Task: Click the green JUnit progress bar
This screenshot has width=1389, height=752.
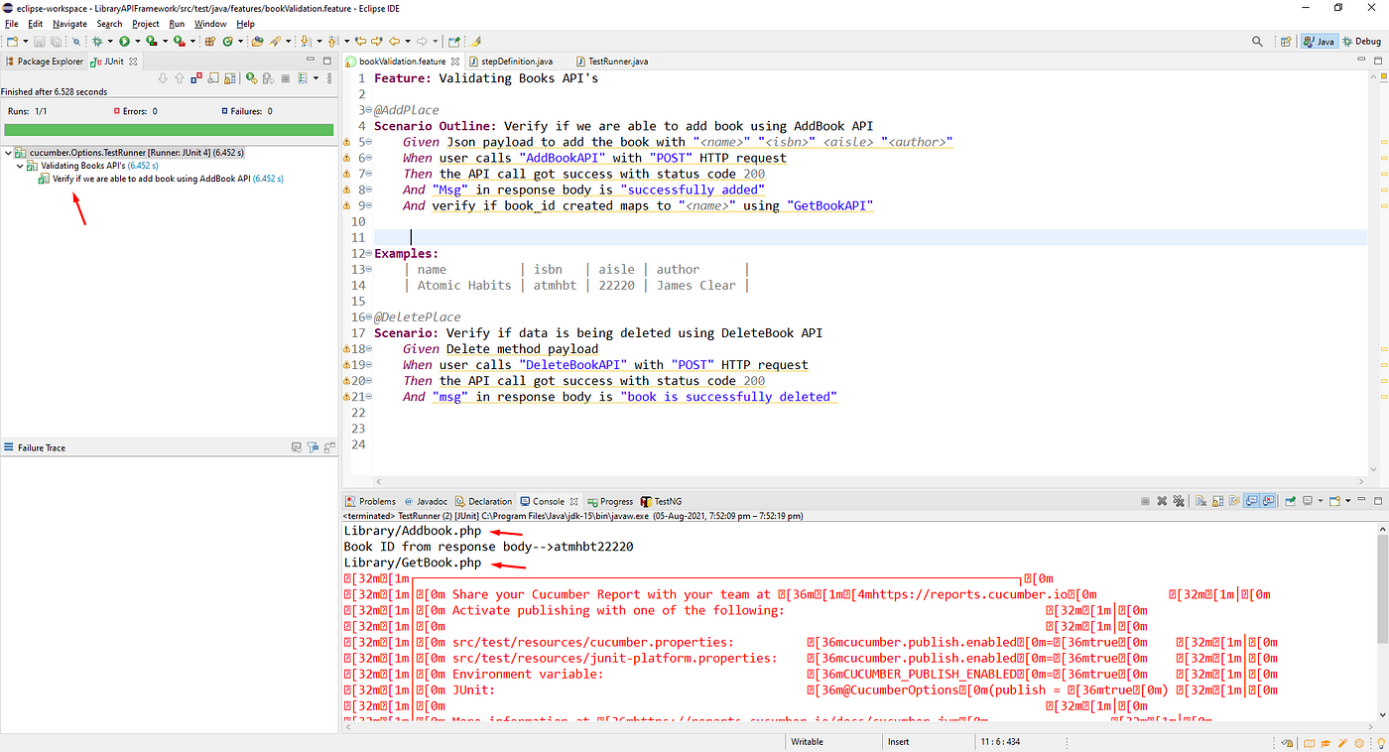Action: tap(169, 130)
